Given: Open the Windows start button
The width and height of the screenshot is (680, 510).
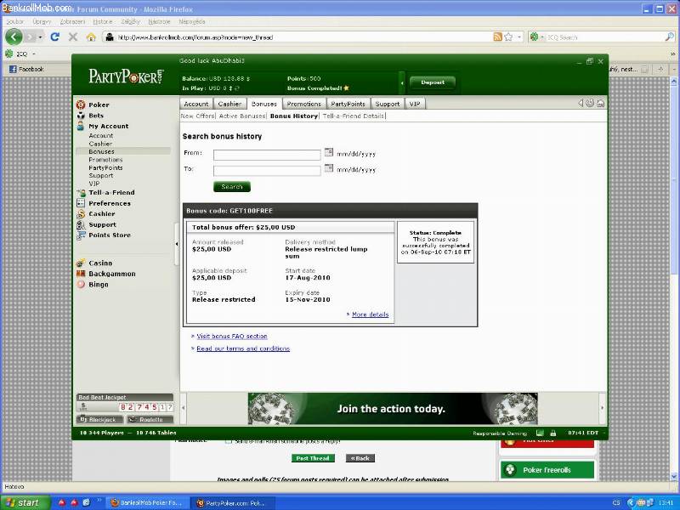Looking at the screenshot, I should (25, 502).
